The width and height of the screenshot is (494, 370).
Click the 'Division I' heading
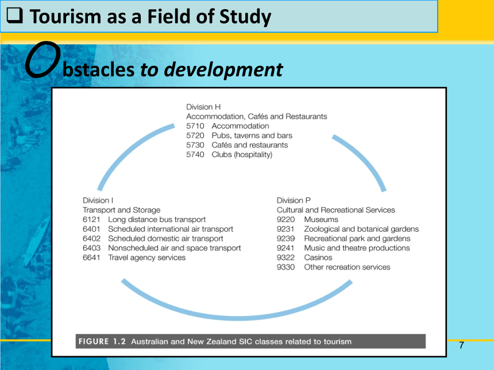point(98,200)
